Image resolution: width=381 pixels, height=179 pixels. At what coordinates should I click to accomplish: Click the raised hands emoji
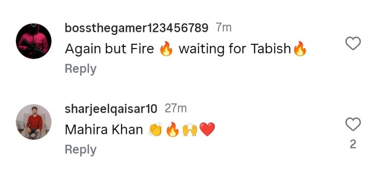[190, 130]
